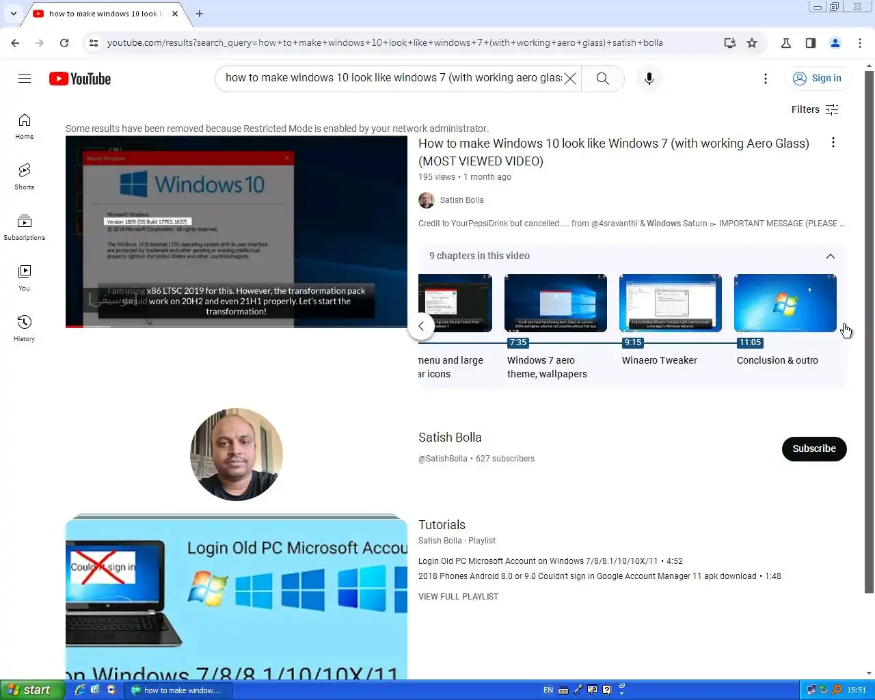The width and height of the screenshot is (875, 700).
Task: Open the Windows start menu
Action: tap(32, 690)
